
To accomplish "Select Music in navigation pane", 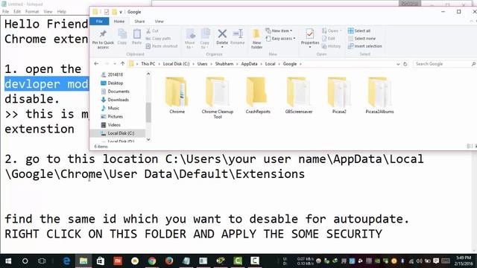I will [113, 108].
